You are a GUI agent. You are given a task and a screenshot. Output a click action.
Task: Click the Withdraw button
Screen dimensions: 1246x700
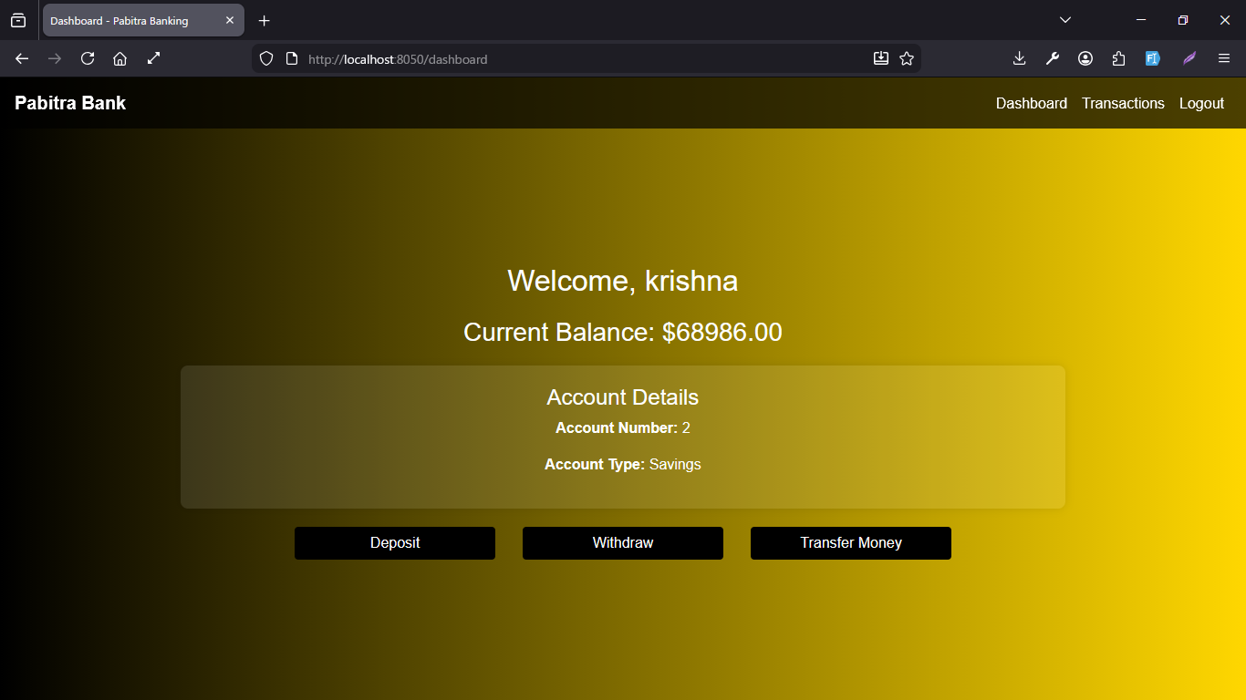pyautogui.click(x=623, y=543)
